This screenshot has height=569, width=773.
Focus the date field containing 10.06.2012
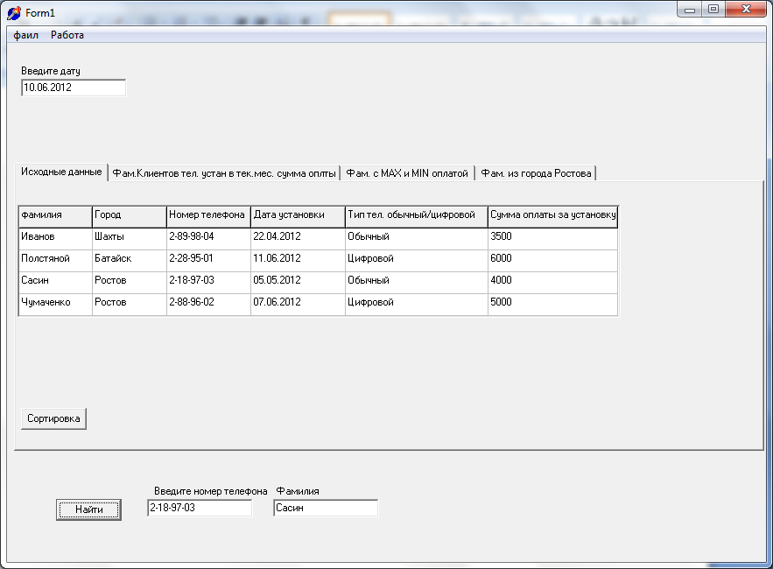click(74, 88)
